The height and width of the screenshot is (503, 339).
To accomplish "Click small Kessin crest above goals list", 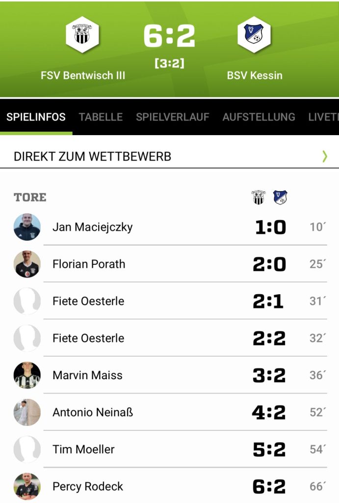I will pos(280,197).
